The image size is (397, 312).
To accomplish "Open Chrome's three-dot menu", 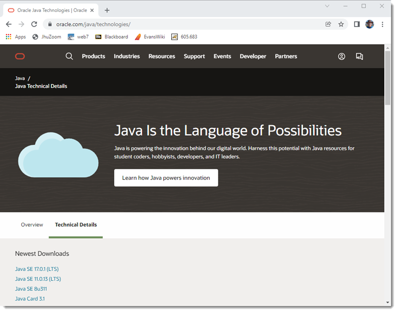I will [383, 24].
